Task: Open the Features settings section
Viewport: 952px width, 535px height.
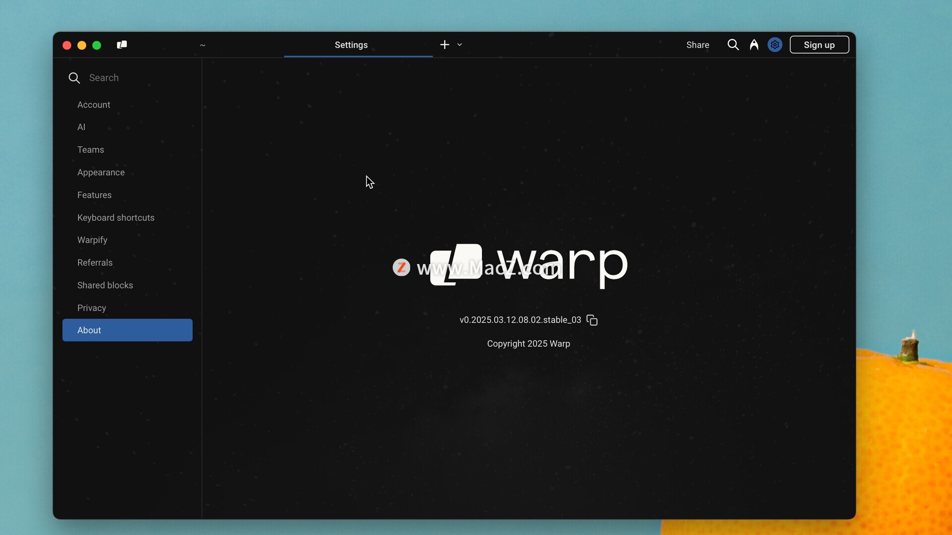Action: pos(127,195)
